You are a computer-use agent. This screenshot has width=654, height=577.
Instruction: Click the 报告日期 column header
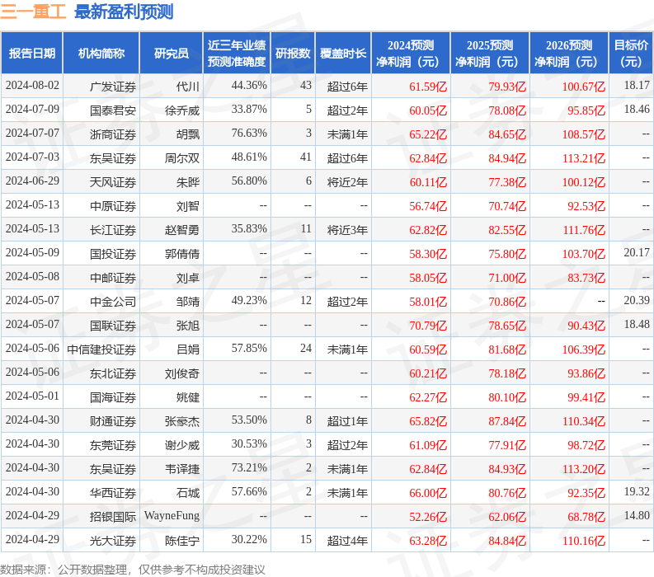31,54
